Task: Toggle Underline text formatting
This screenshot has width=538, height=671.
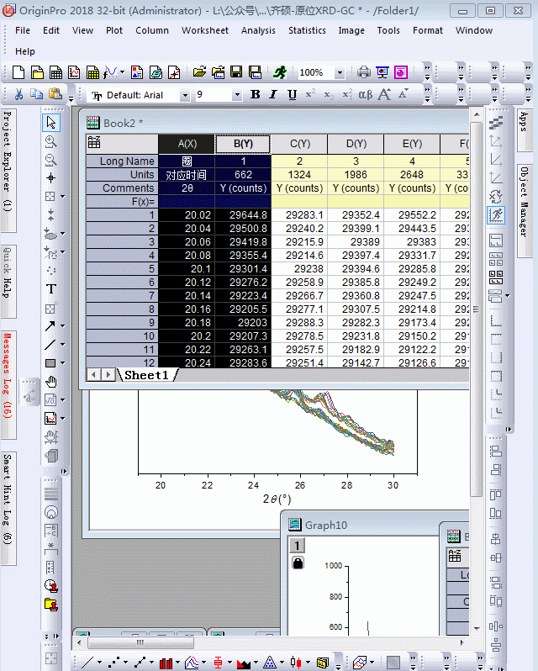Action: point(292,95)
